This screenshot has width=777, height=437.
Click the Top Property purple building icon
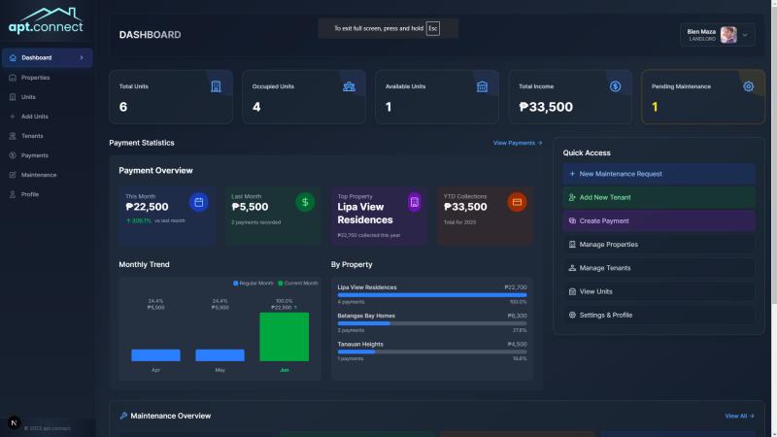coord(415,202)
